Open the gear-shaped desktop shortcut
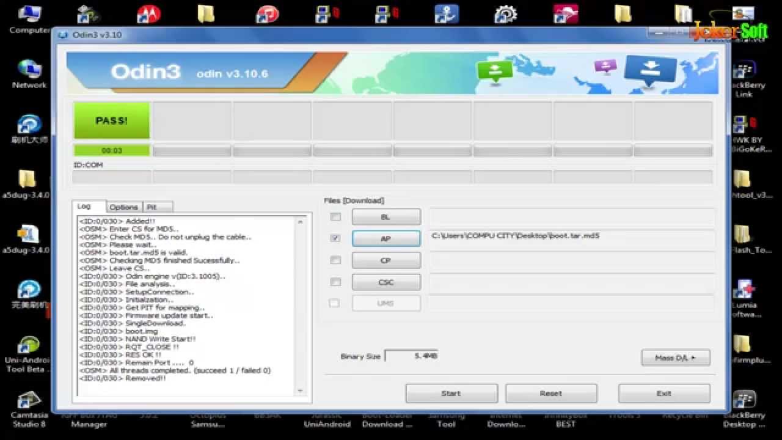The image size is (782, 440). 505,13
